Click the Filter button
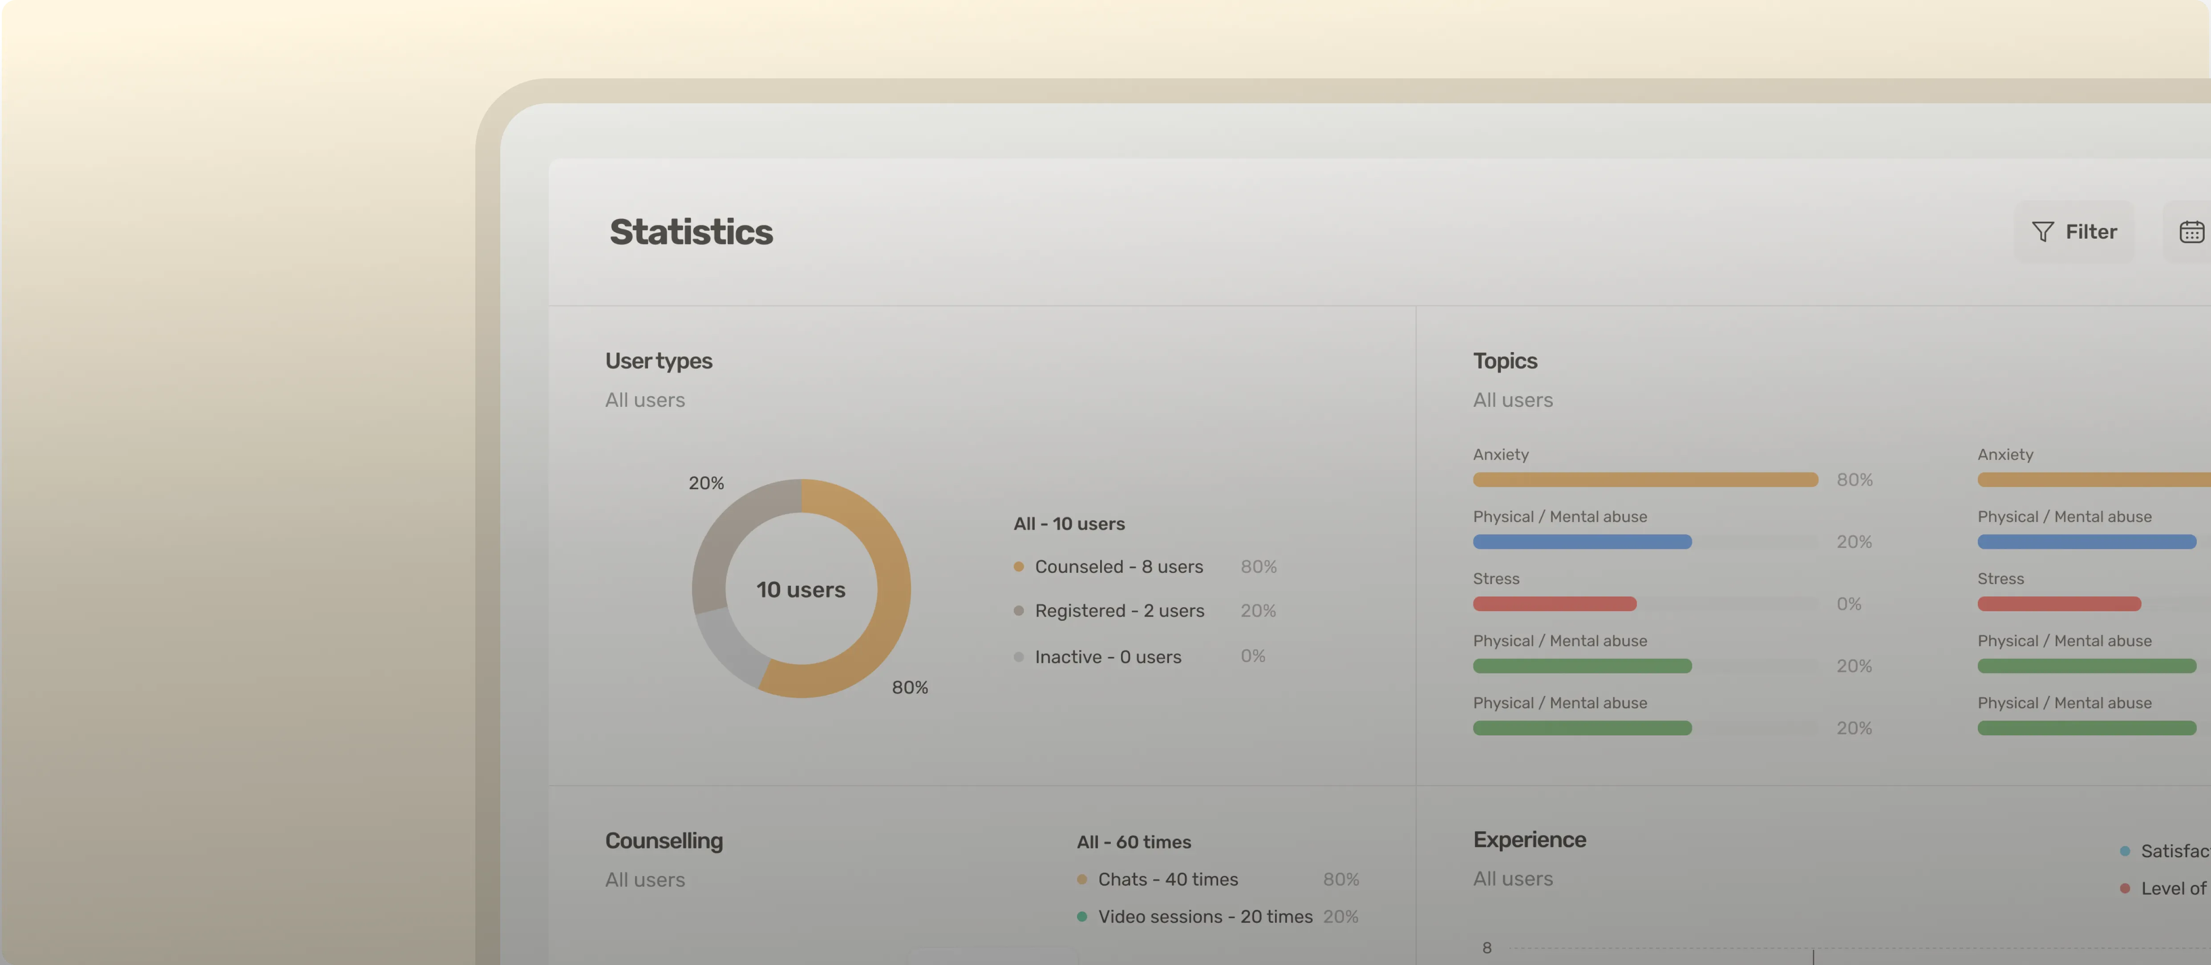The image size is (2211, 965). coord(2073,232)
